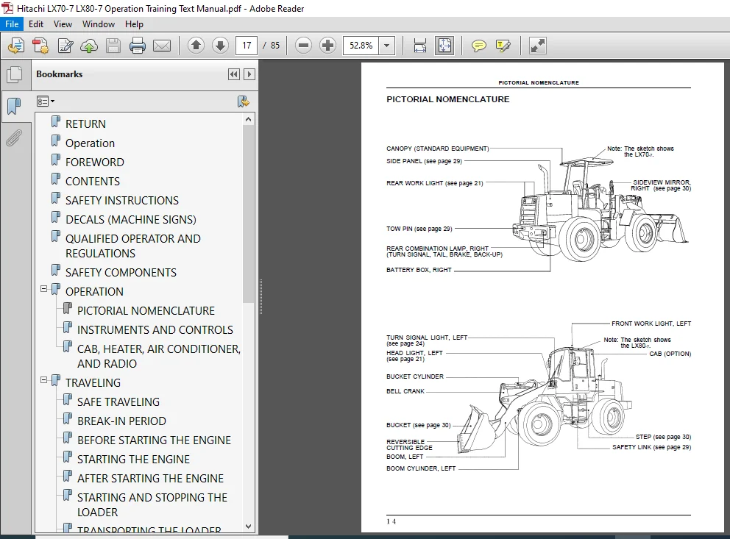The image size is (730, 539).
Task: Open the PICTORIAL NOMENCLATURE bookmark
Action: [x=146, y=310]
